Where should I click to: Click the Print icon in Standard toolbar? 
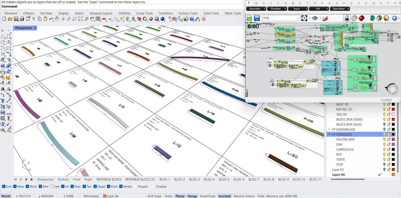[x=22, y=19]
